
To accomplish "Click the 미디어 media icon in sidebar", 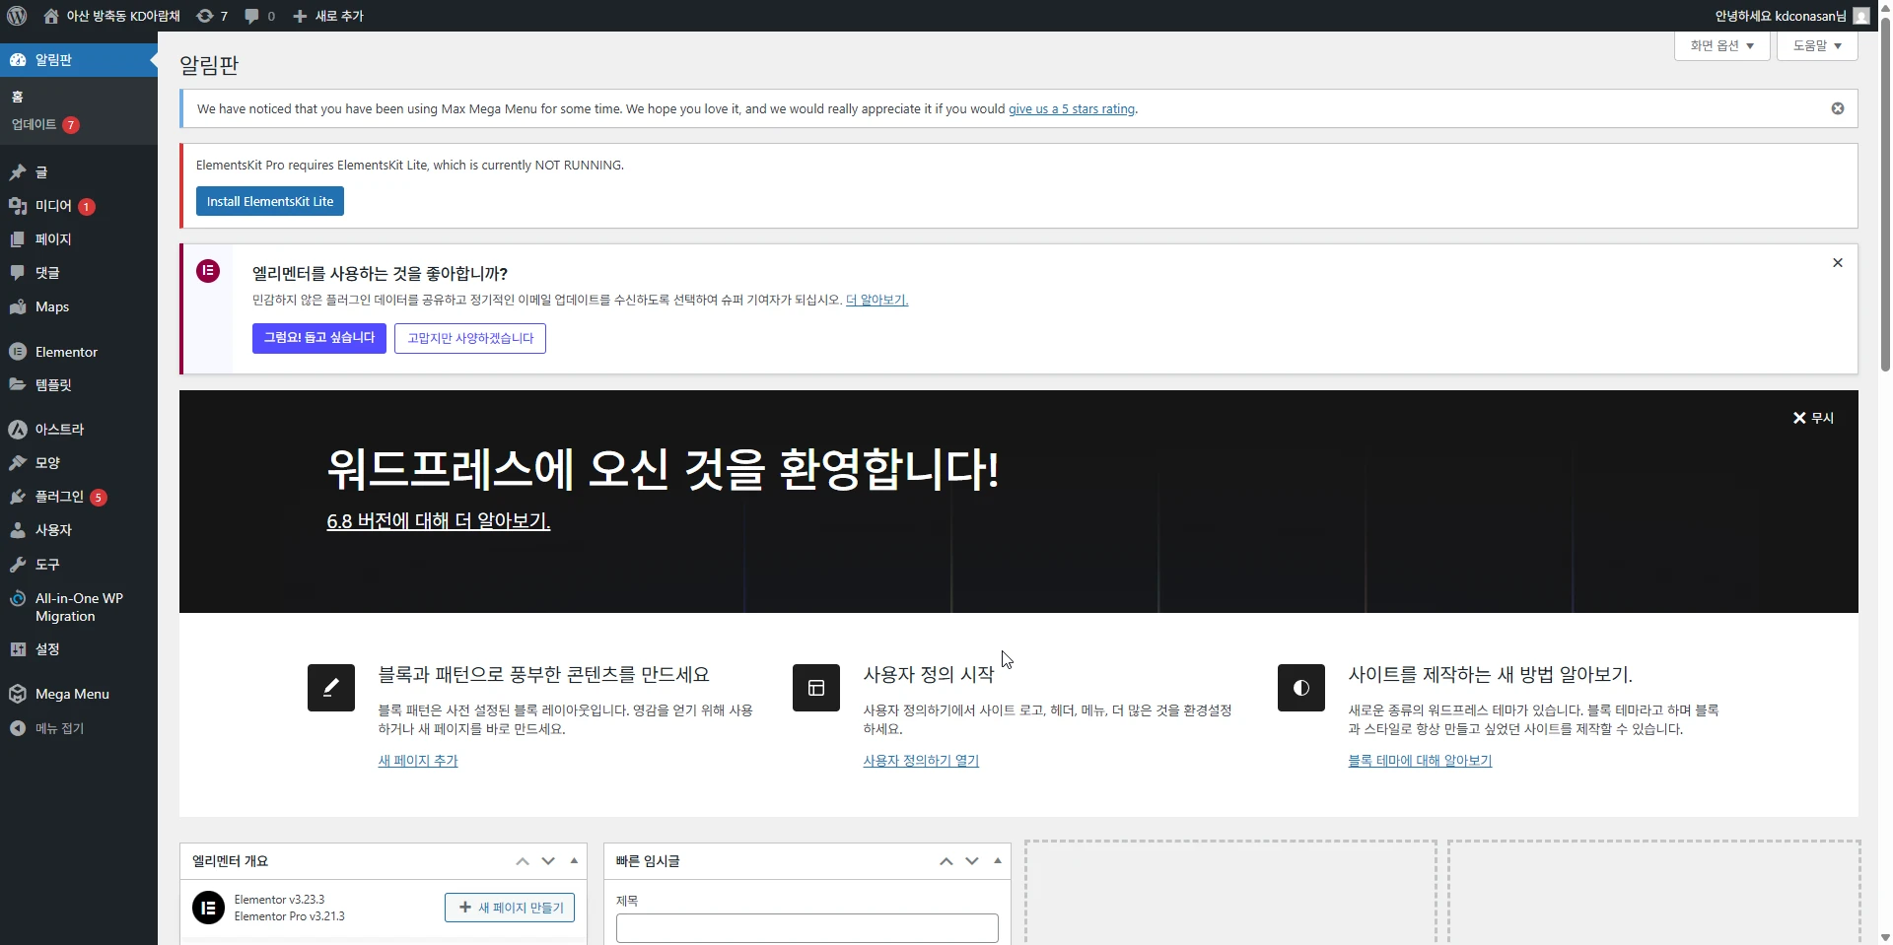I will coord(18,206).
